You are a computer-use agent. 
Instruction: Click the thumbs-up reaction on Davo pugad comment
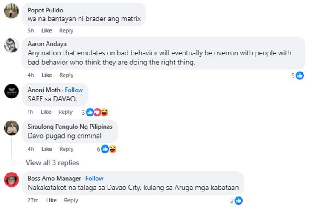click(x=105, y=149)
